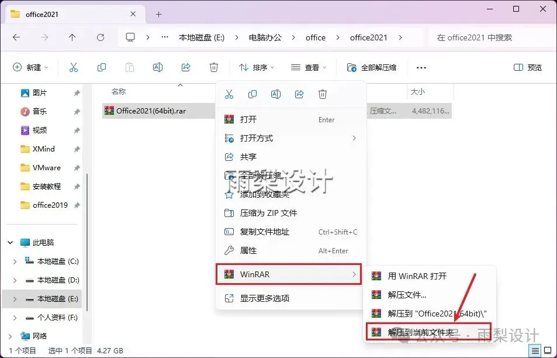Click the Share icon in the context menu
Image resolution: width=557 pixels, height=358 pixels.
(299, 94)
